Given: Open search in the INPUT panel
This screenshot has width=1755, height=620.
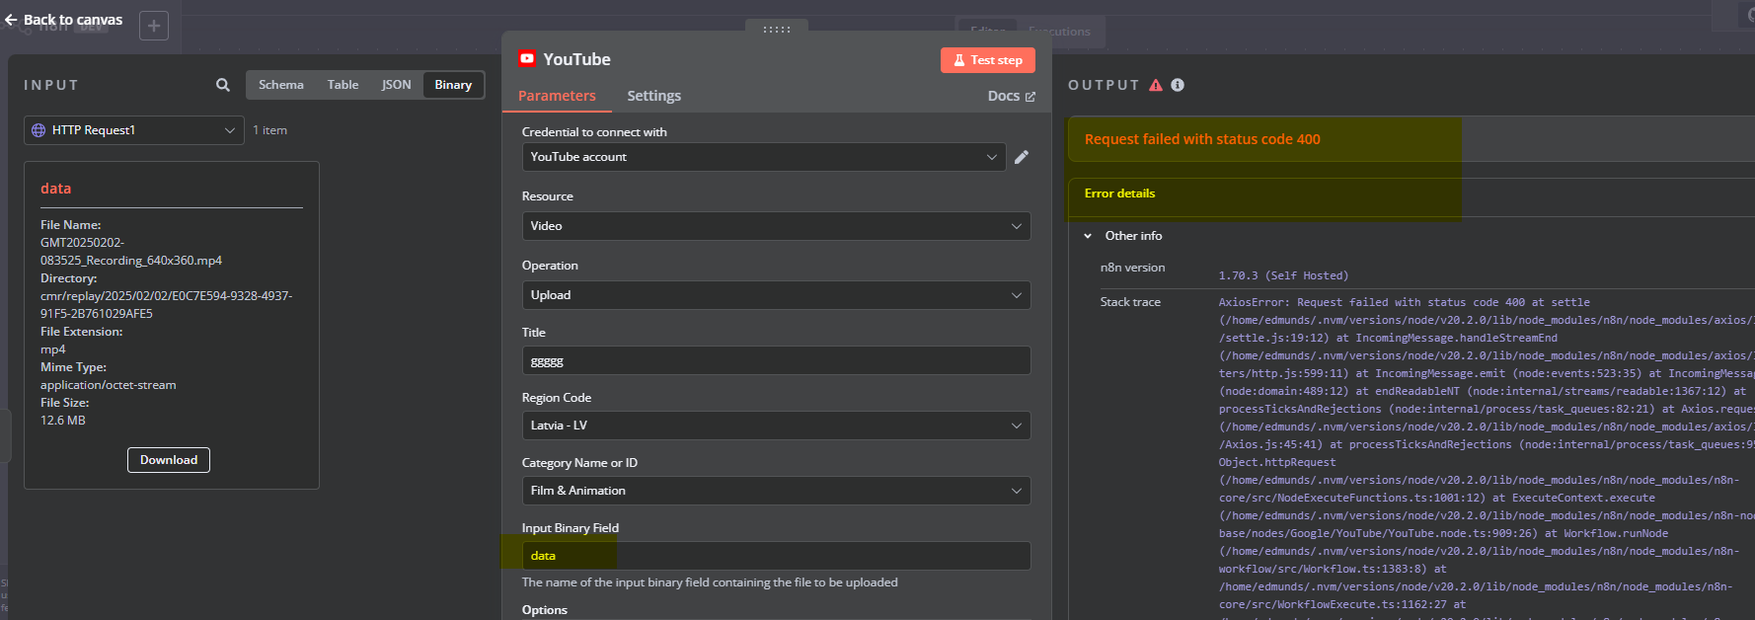Looking at the screenshot, I should coord(223,85).
